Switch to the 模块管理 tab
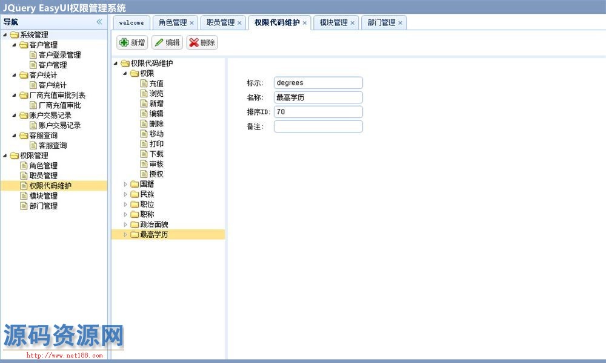This screenshot has width=606, height=363. coord(333,23)
